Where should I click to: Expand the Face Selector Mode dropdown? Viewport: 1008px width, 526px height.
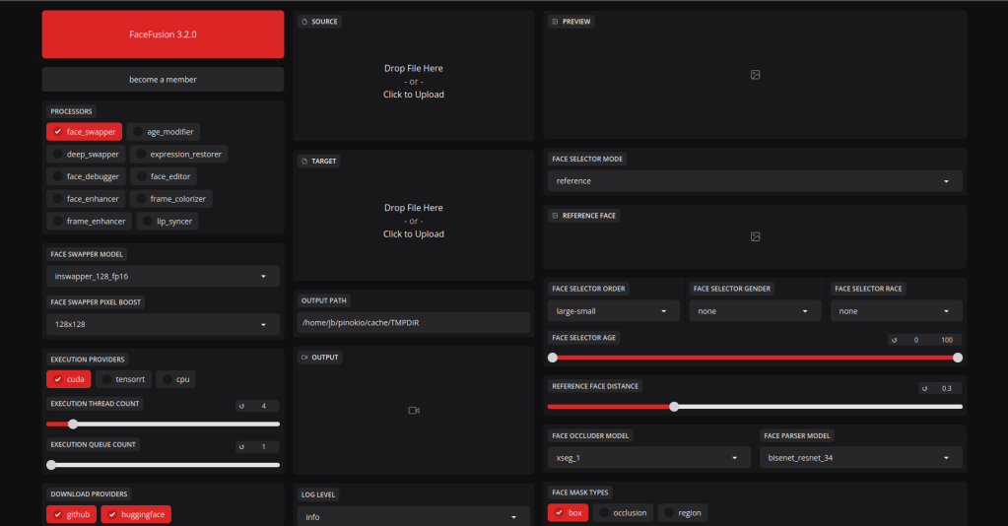[x=754, y=181]
